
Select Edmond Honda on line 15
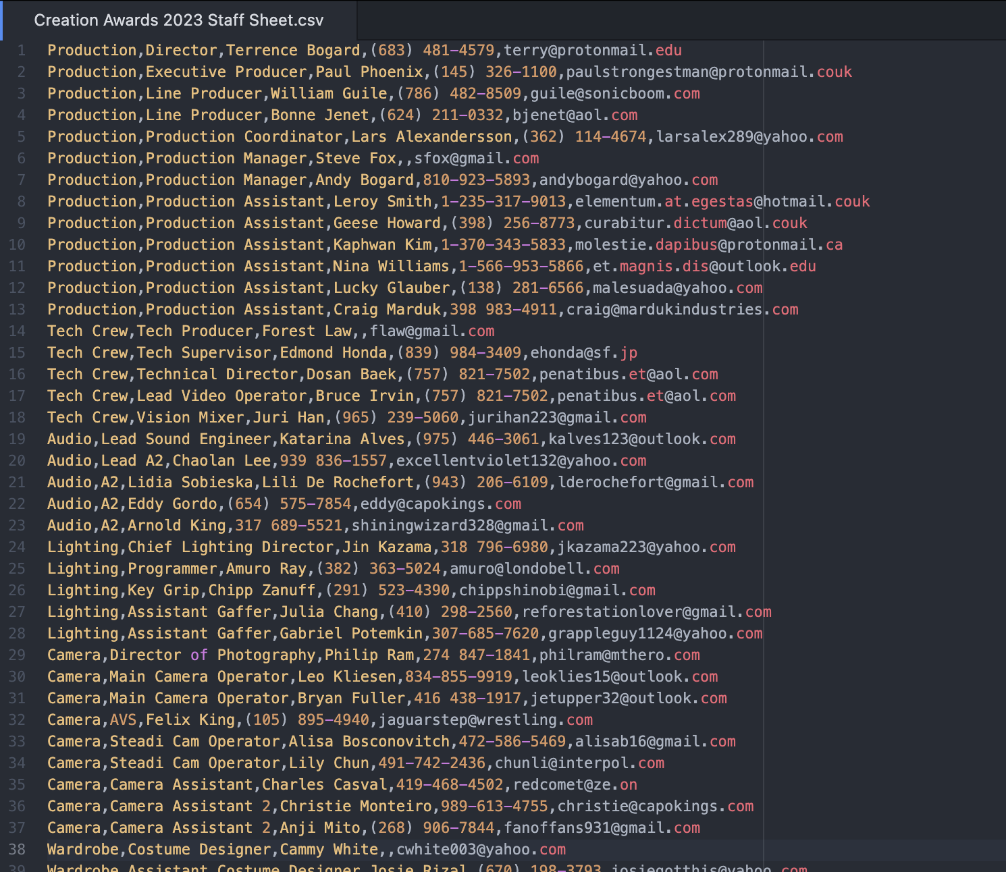pos(334,352)
